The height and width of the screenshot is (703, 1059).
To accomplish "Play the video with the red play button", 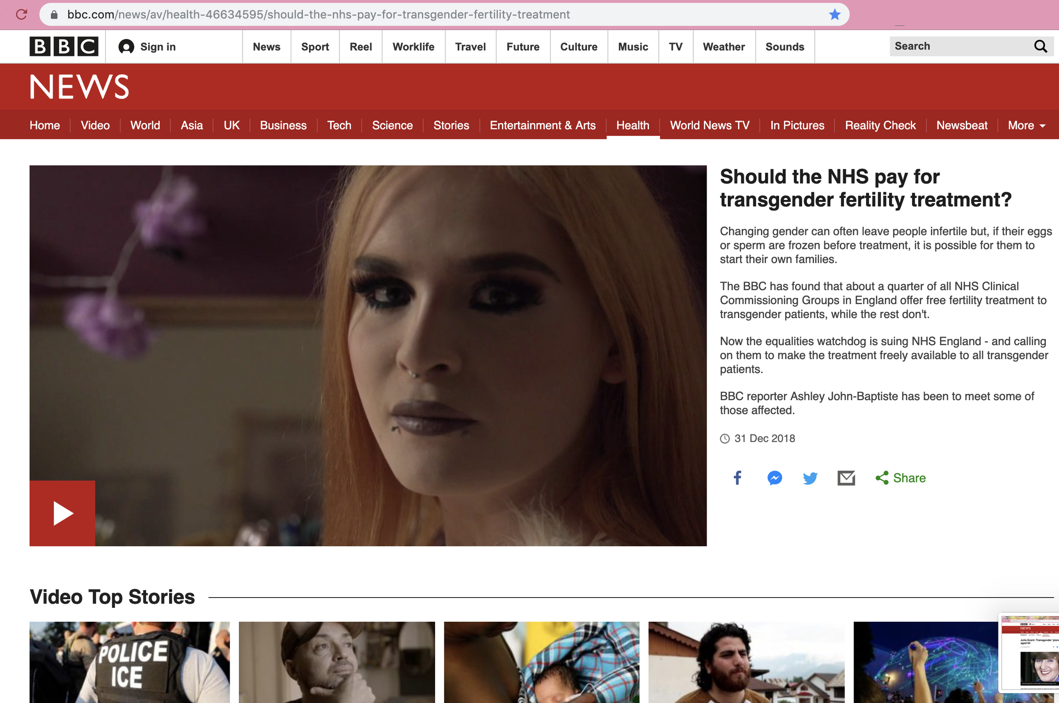I will tap(62, 513).
